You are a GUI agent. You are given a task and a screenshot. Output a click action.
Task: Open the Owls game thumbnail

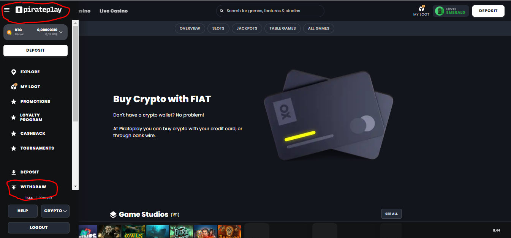(x=134, y=231)
